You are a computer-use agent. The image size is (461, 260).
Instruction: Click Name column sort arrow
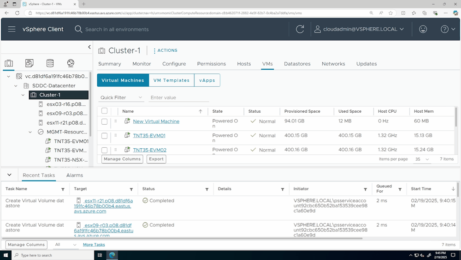point(200,111)
